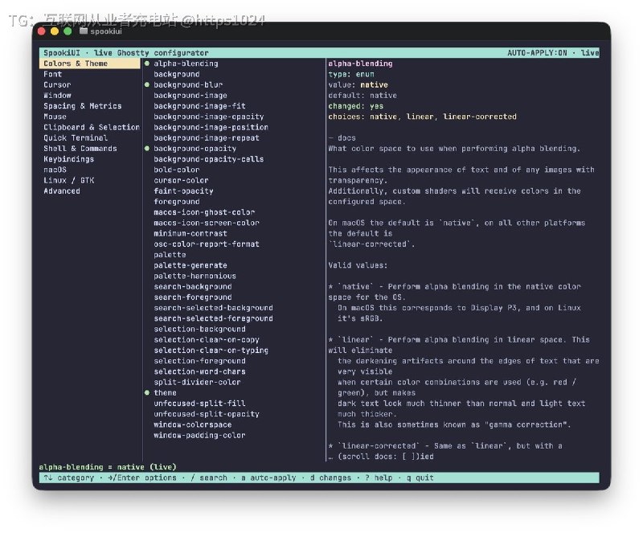Viewport: 643px width, 533px height.
Task: Select the selection-background option
Action: coord(199,329)
